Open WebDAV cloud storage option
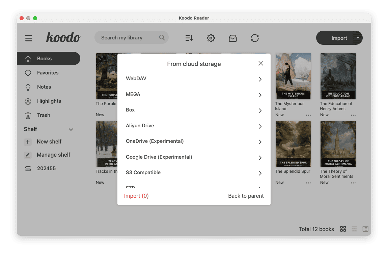This screenshot has width=388, height=256. (x=194, y=79)
